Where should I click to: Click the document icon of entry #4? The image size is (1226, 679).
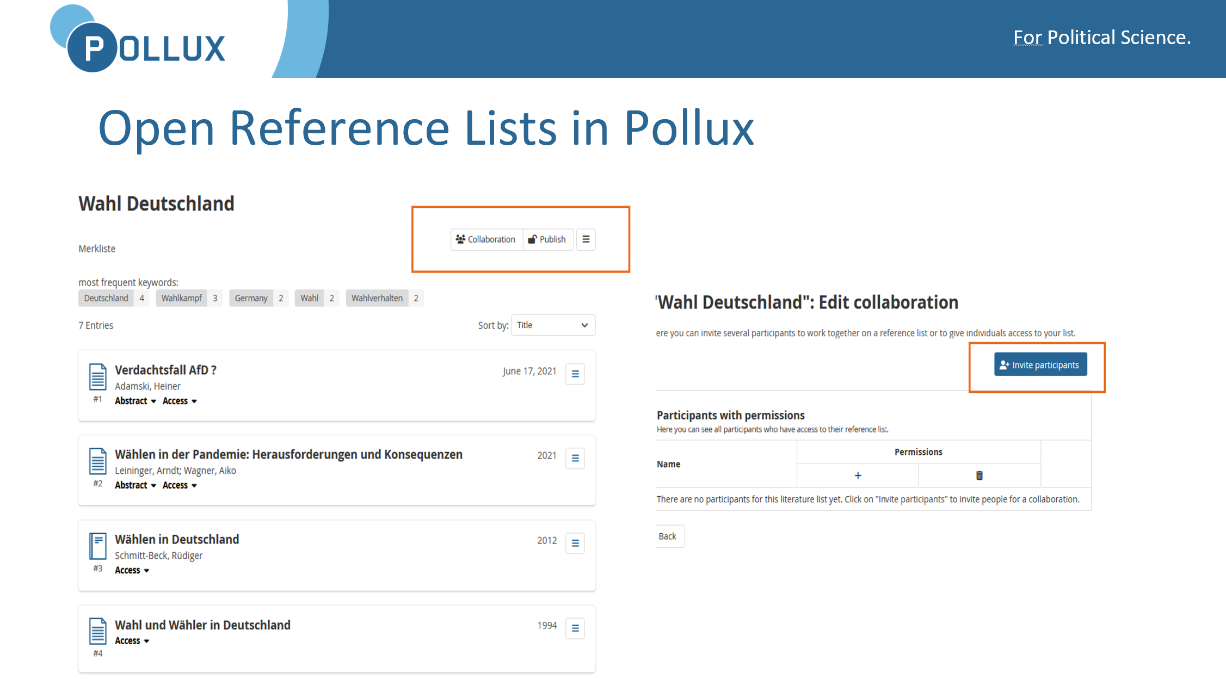[x=98, y=631]
